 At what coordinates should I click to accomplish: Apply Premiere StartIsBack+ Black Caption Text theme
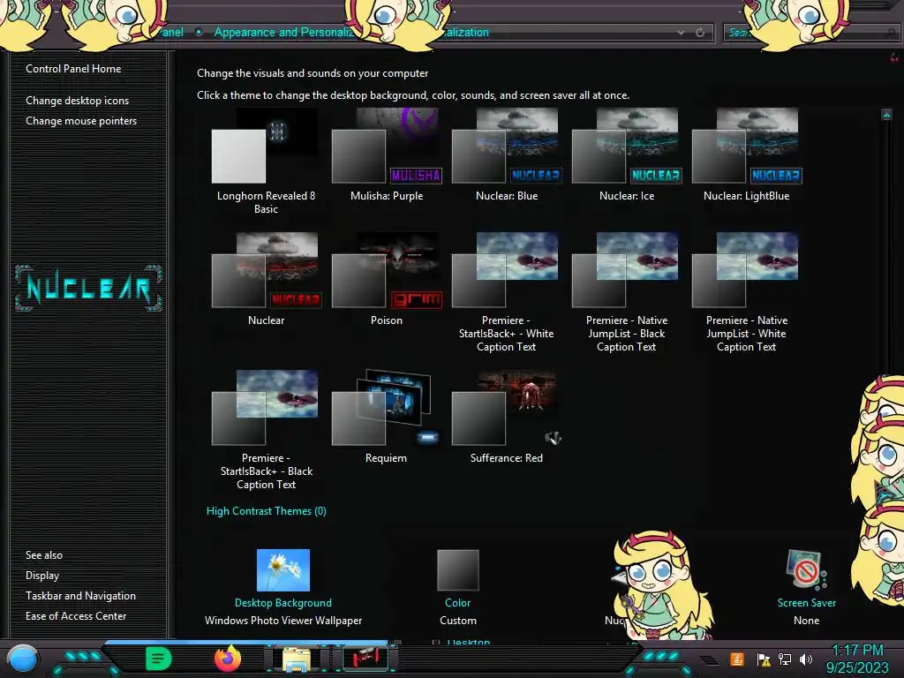tap(266, 431)
